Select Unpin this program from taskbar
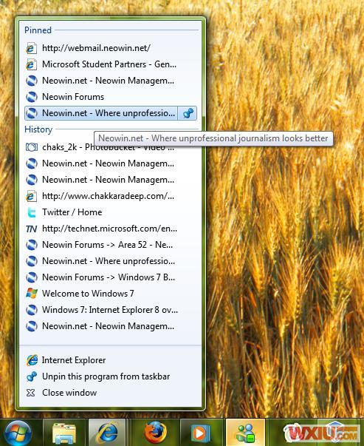This screenshot has height=446, width=364. pos(111,376)
